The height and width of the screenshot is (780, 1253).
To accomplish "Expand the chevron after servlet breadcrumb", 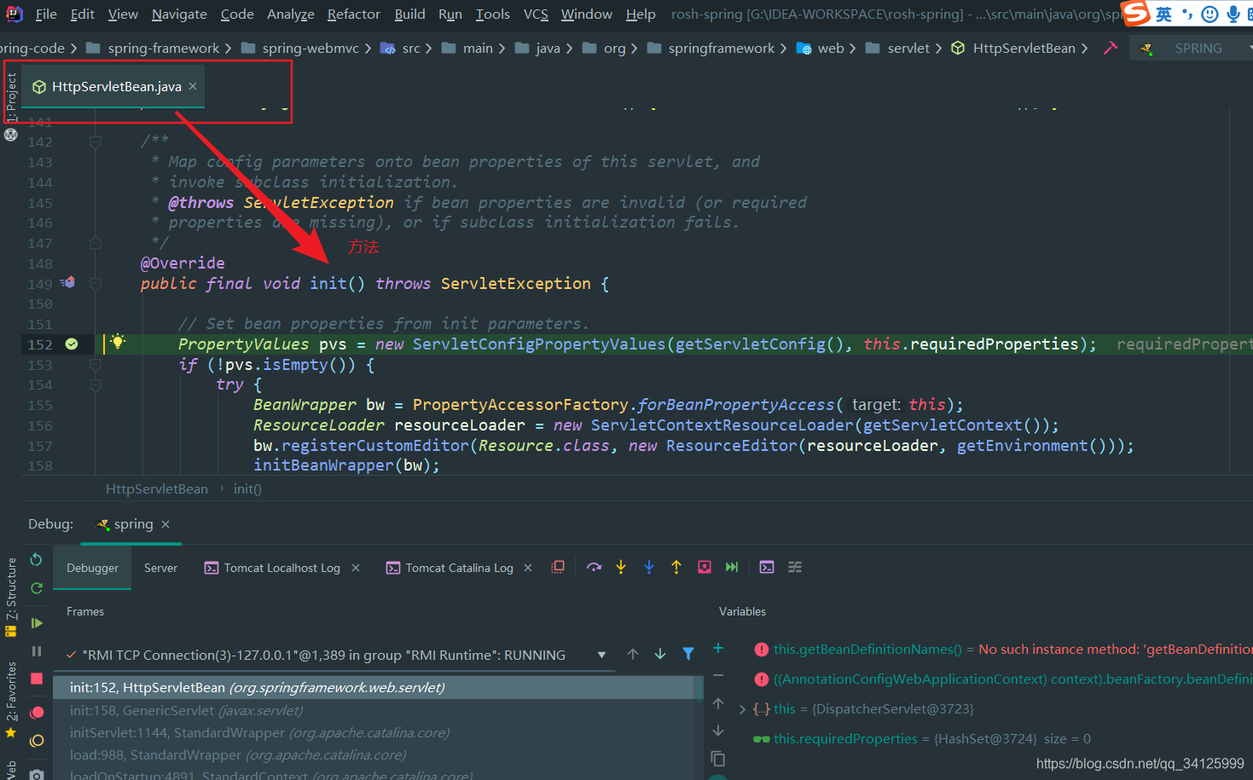I will click(938, 49).
